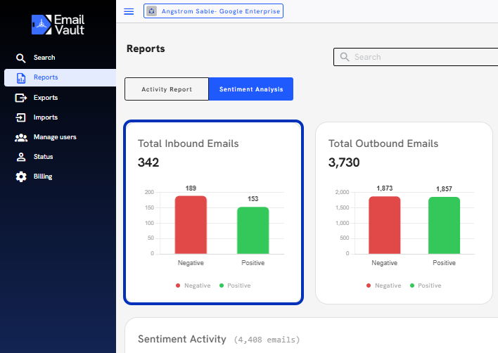Open Imports in the sidebar
Image resolution: width=498 pixels, height=353 pixels.
tap(60, 117)
